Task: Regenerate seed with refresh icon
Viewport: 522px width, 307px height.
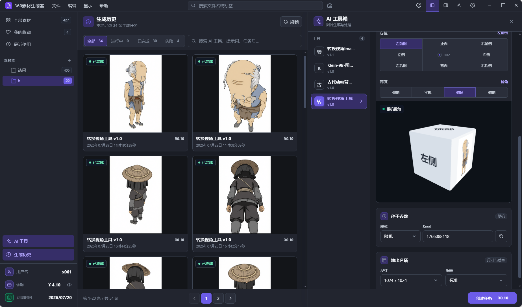Action: [x=501, y=236]
